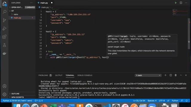The height and width of the screenshot is (107, 191).
Task: Open the Terminal app in the Dock
Action: tap(98, 106)
